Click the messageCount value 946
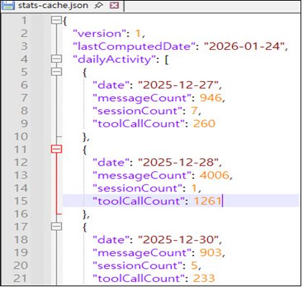The height and width of the screenshot is (287, 302). tap(210, 98)
